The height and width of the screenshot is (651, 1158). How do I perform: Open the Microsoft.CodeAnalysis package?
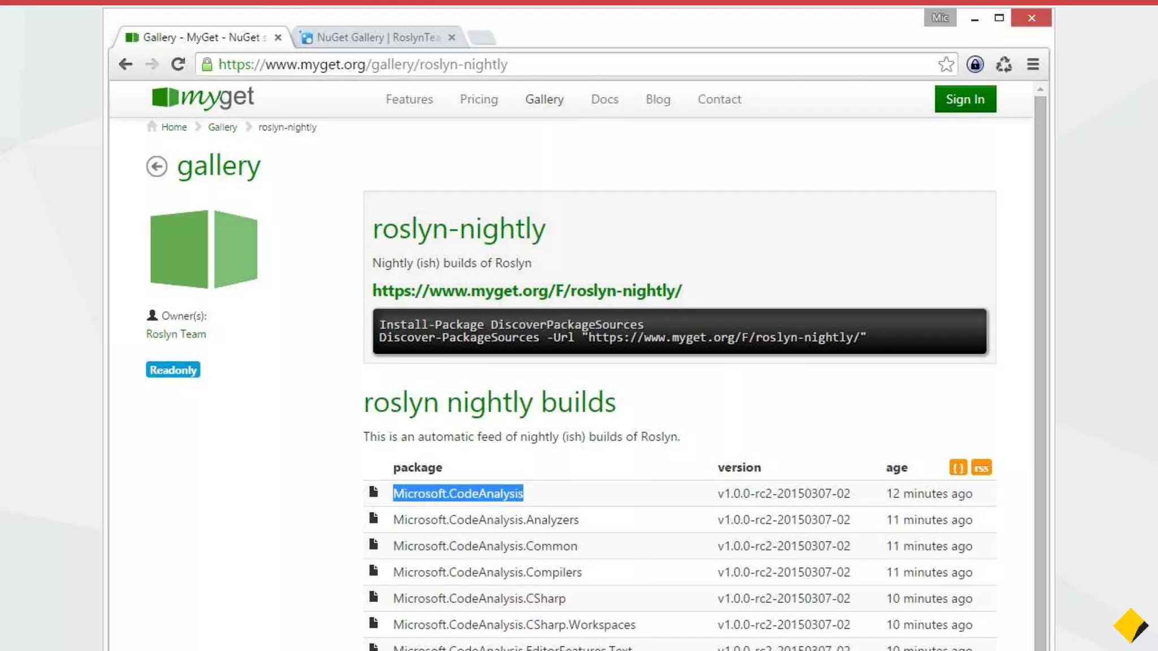458,493
